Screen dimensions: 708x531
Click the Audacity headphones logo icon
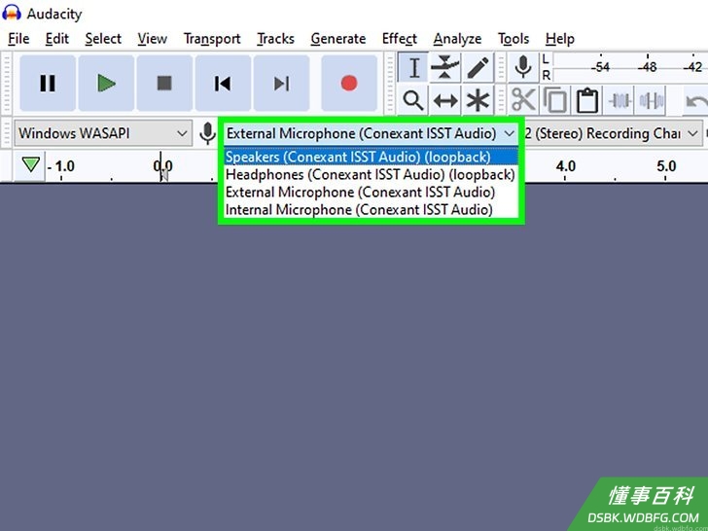[x=12, y=13]
